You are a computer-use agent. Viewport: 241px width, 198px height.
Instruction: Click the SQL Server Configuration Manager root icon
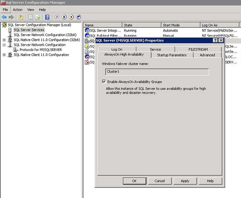click(4, 25)
